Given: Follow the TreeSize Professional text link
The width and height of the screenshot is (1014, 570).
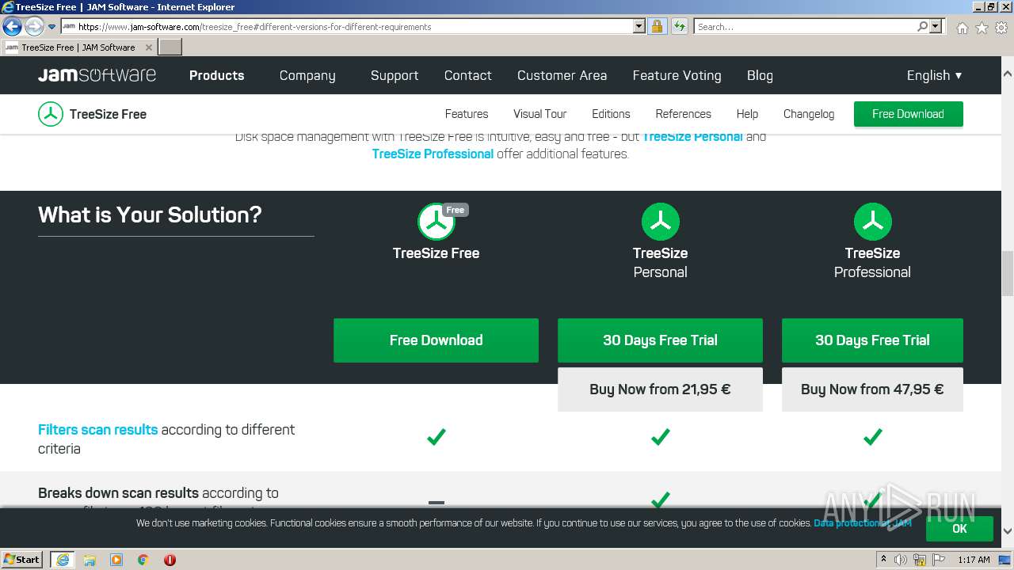Looking at the screenshot, I should tap(433, 154).
